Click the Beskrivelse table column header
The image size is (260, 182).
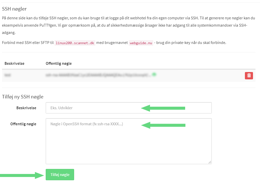(14, 64)
